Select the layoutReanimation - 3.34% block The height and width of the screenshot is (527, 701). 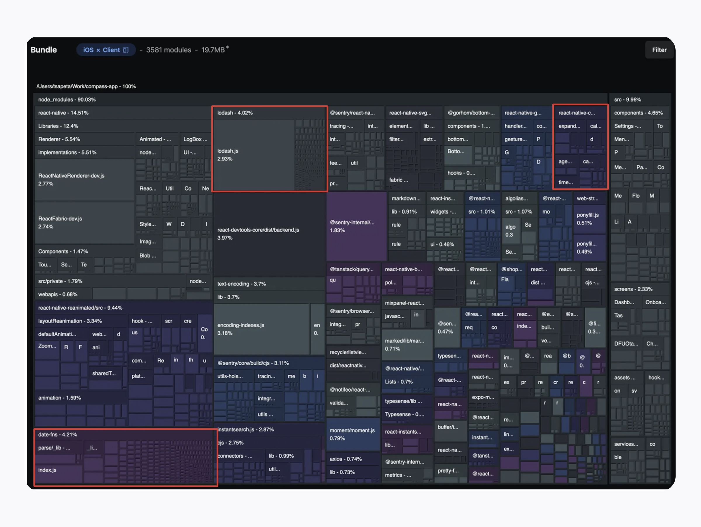(x=81, y=321)
